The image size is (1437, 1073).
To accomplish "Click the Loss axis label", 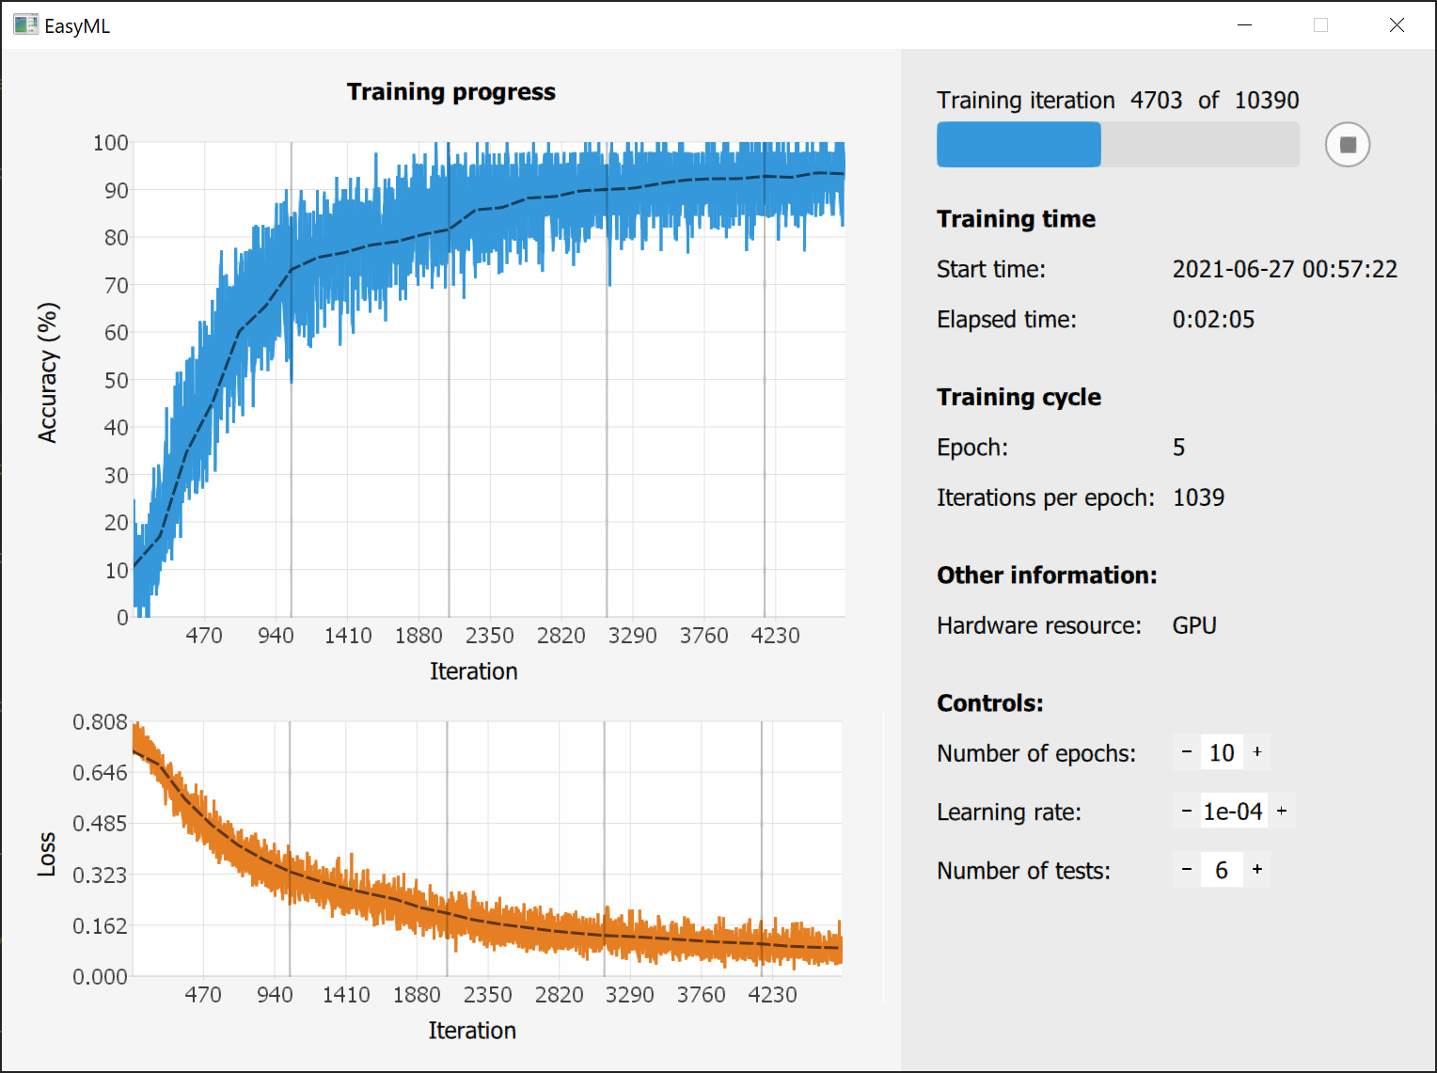I will 46,854.
